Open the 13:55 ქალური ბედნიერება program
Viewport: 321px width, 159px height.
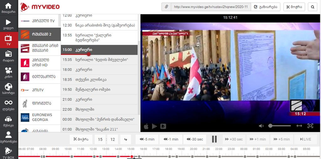(99, 38)
